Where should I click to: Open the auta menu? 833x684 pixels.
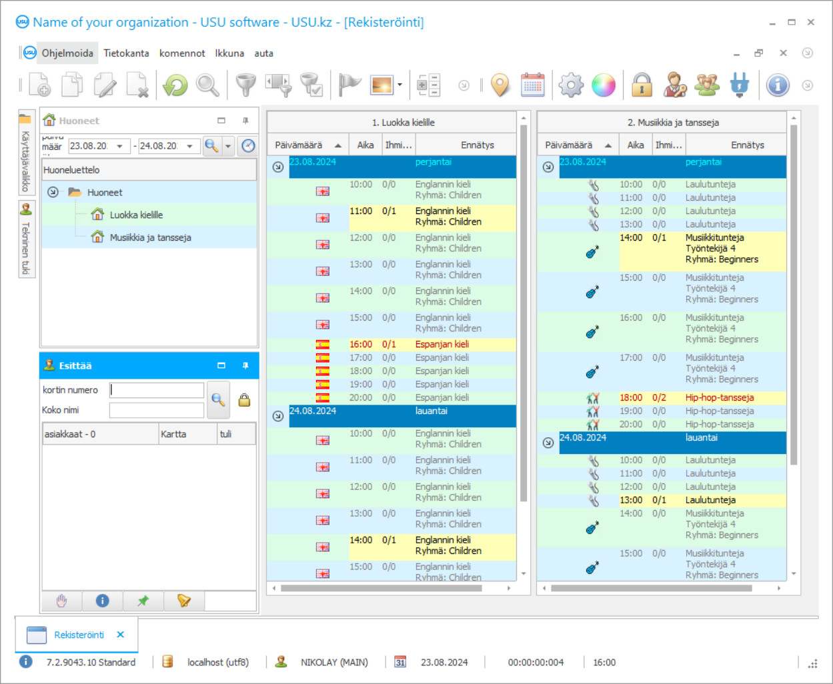[x=263, y=53]
